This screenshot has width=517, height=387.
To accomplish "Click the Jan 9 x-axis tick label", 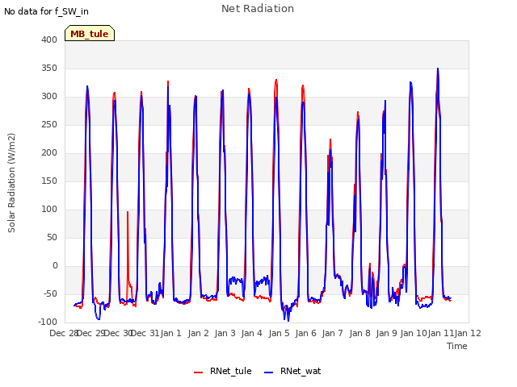I will pyautogui.click(x=386, y=333).
